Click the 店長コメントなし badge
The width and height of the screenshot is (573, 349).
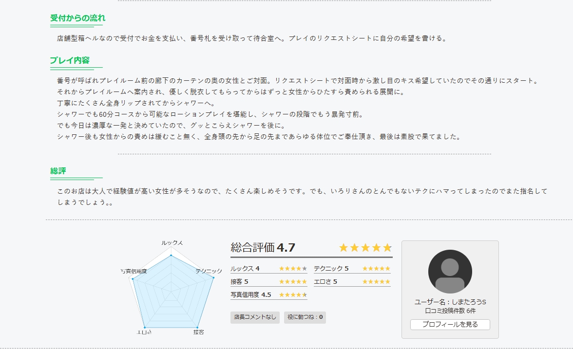255,317
